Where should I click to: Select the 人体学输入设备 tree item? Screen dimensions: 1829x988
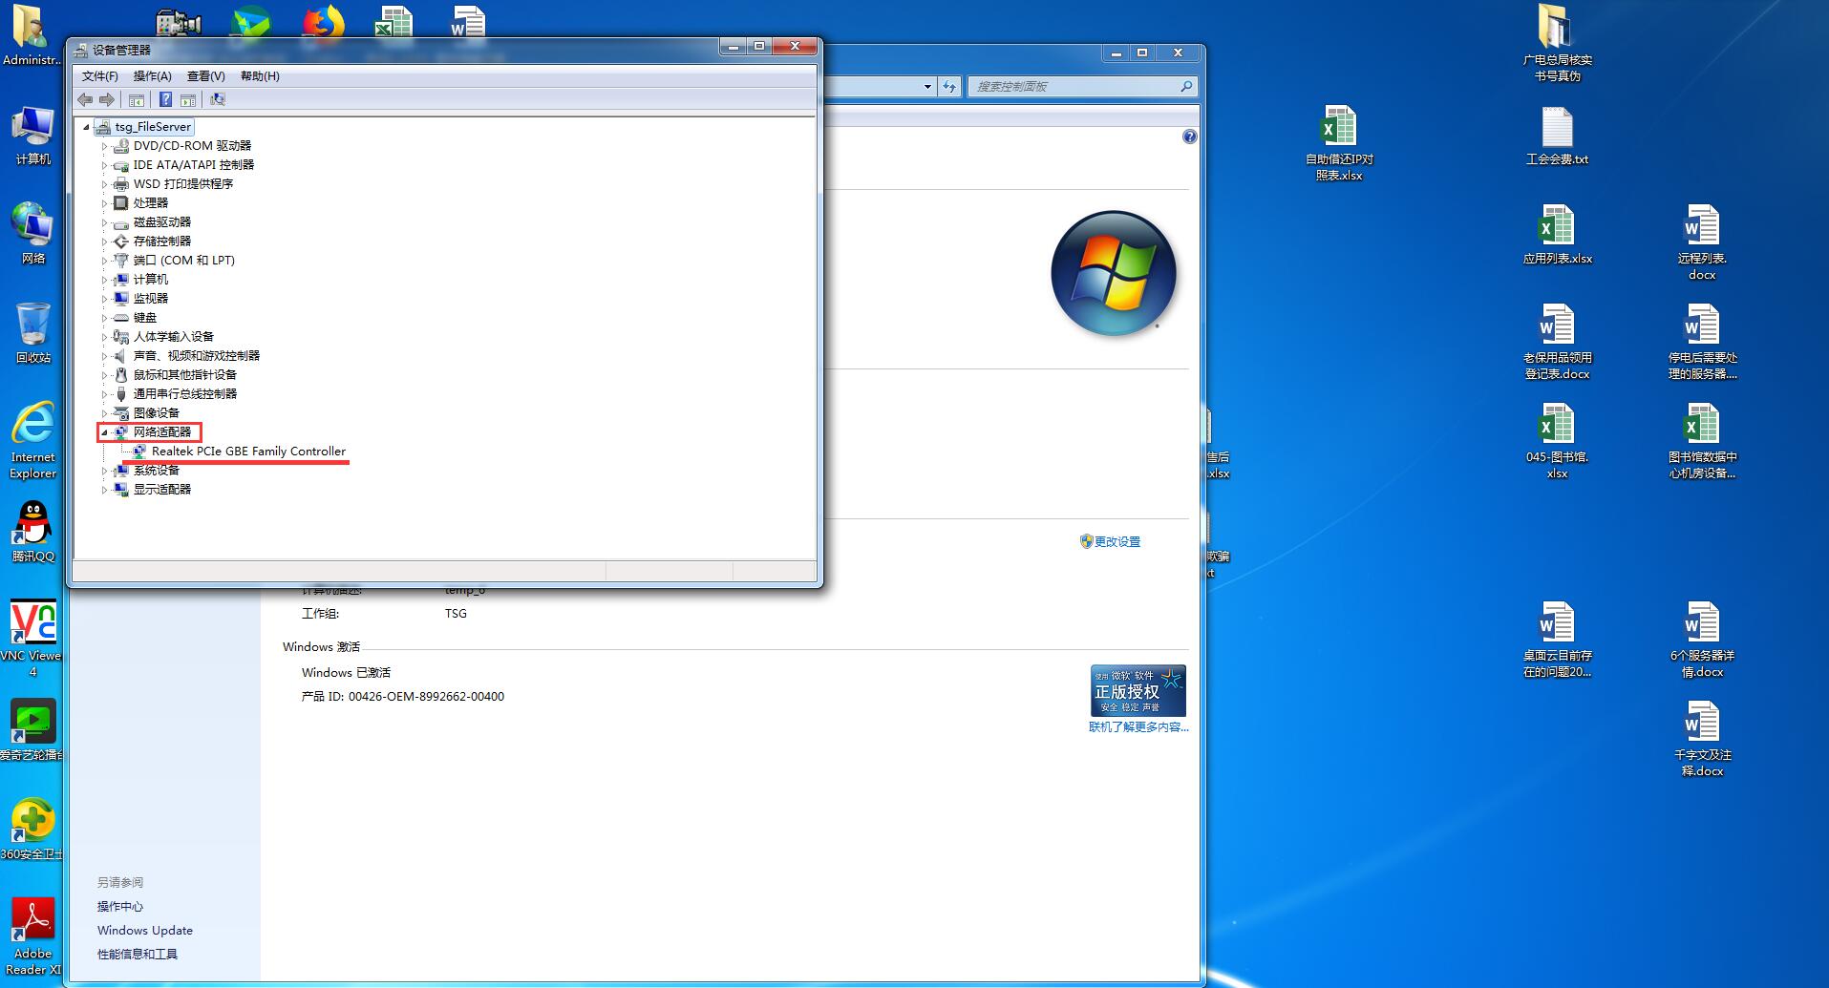pyautogui.click(x=174, y=337)
